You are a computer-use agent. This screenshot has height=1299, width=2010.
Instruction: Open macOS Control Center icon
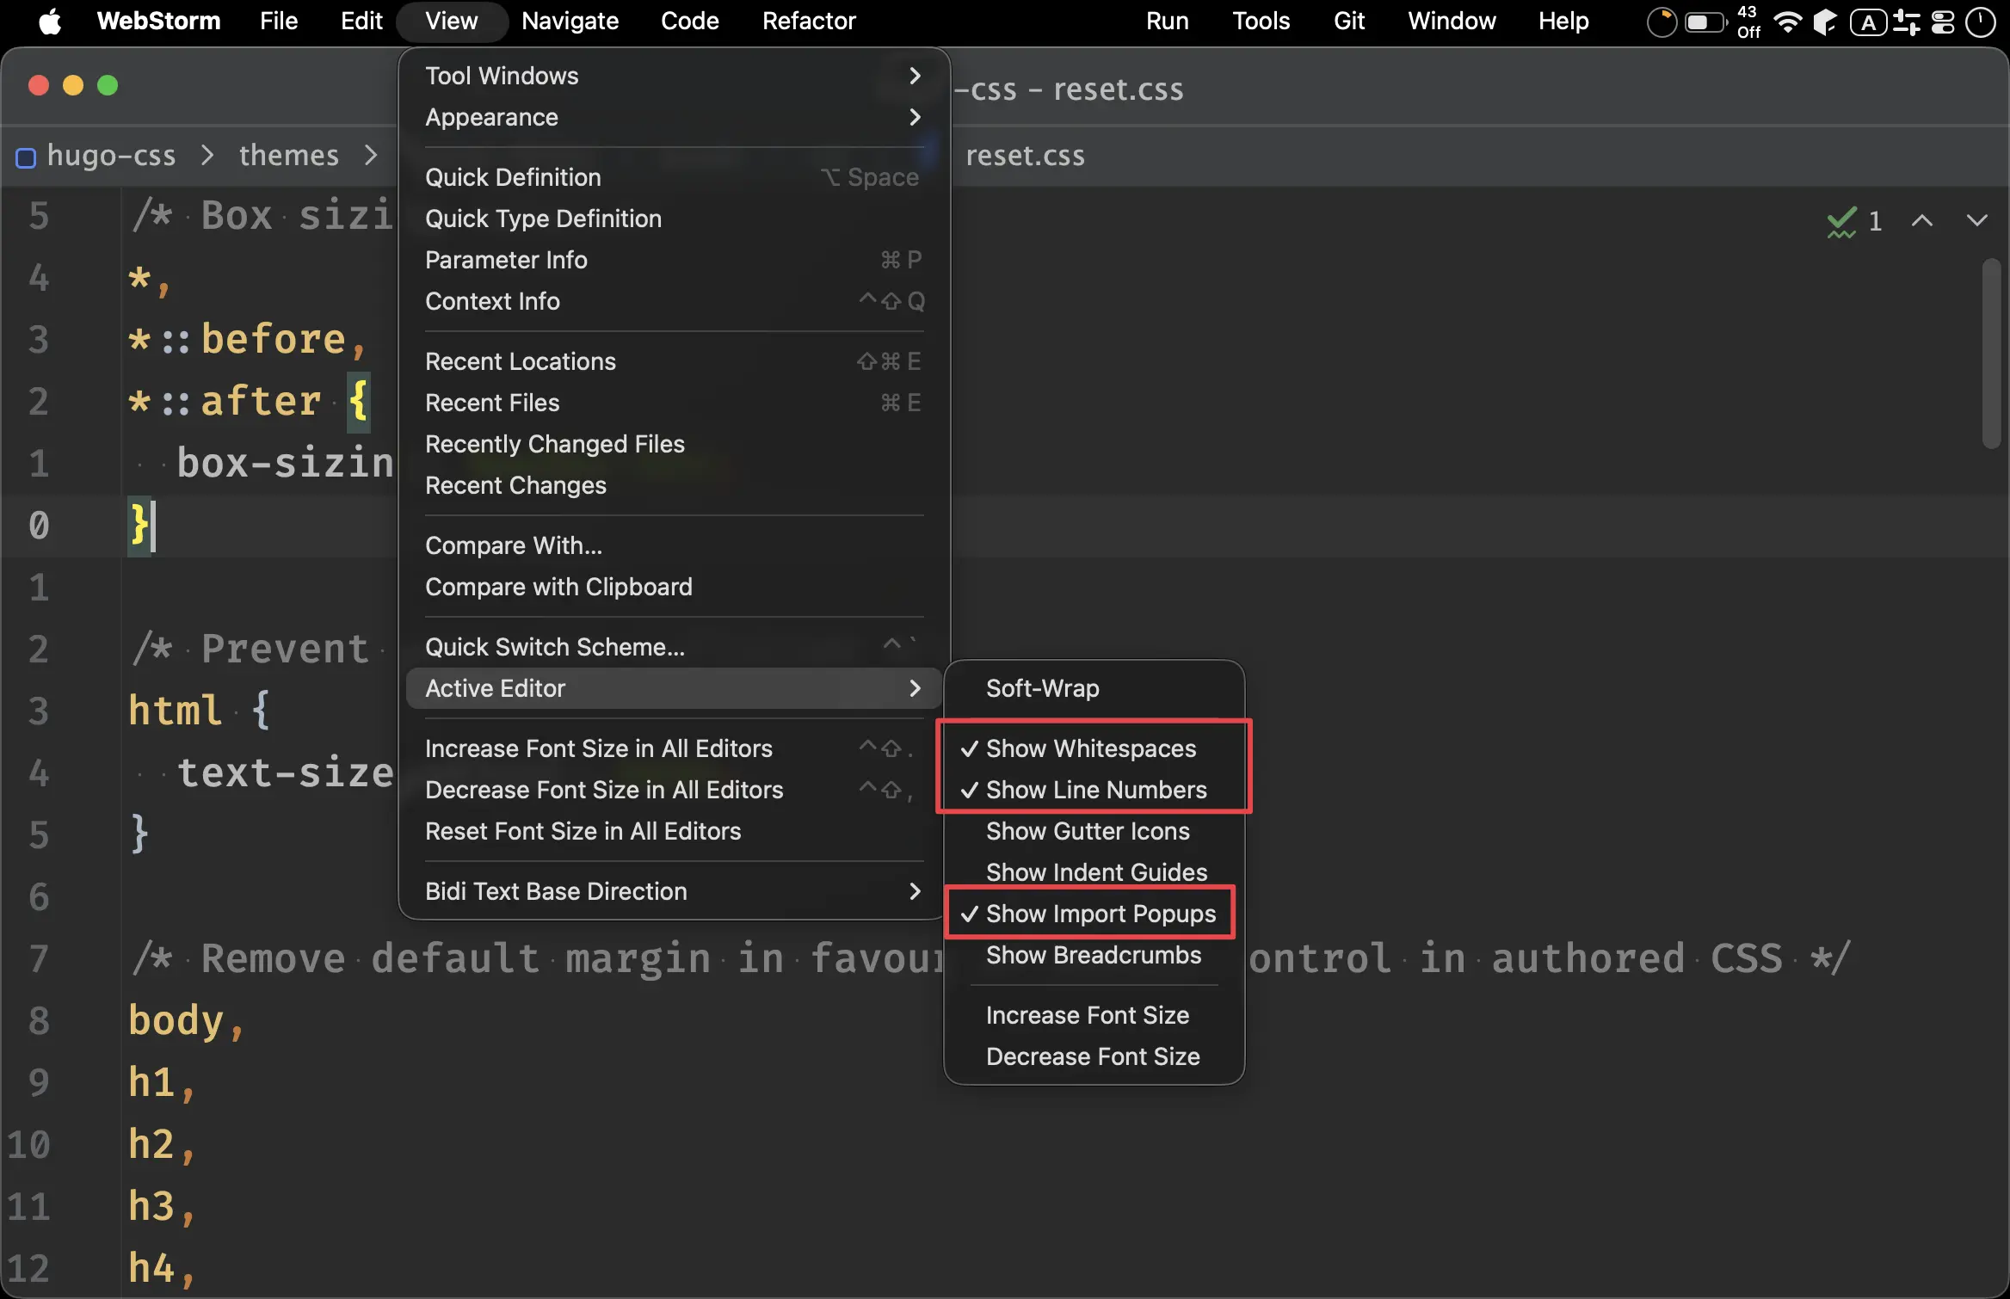(1943, 22)
